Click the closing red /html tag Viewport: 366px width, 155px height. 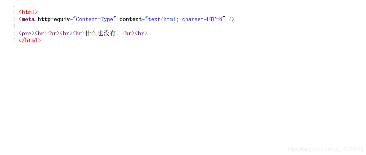coord(30,41)
